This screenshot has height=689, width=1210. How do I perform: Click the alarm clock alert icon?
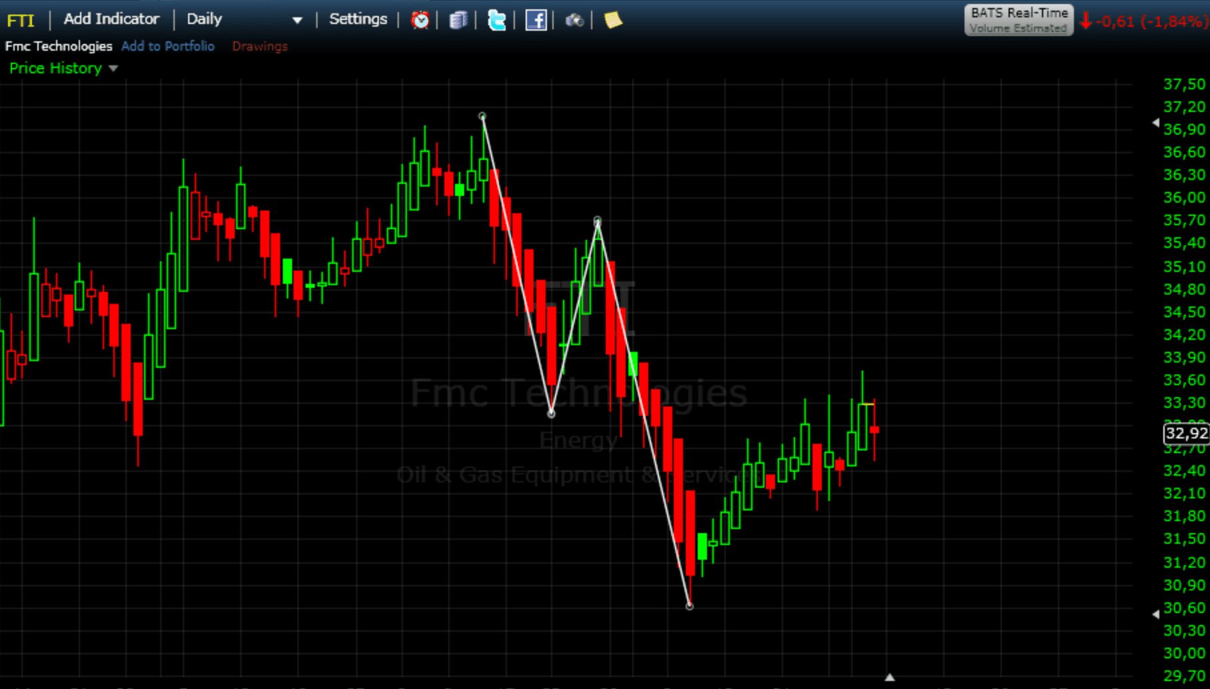(x=420, y=20)
